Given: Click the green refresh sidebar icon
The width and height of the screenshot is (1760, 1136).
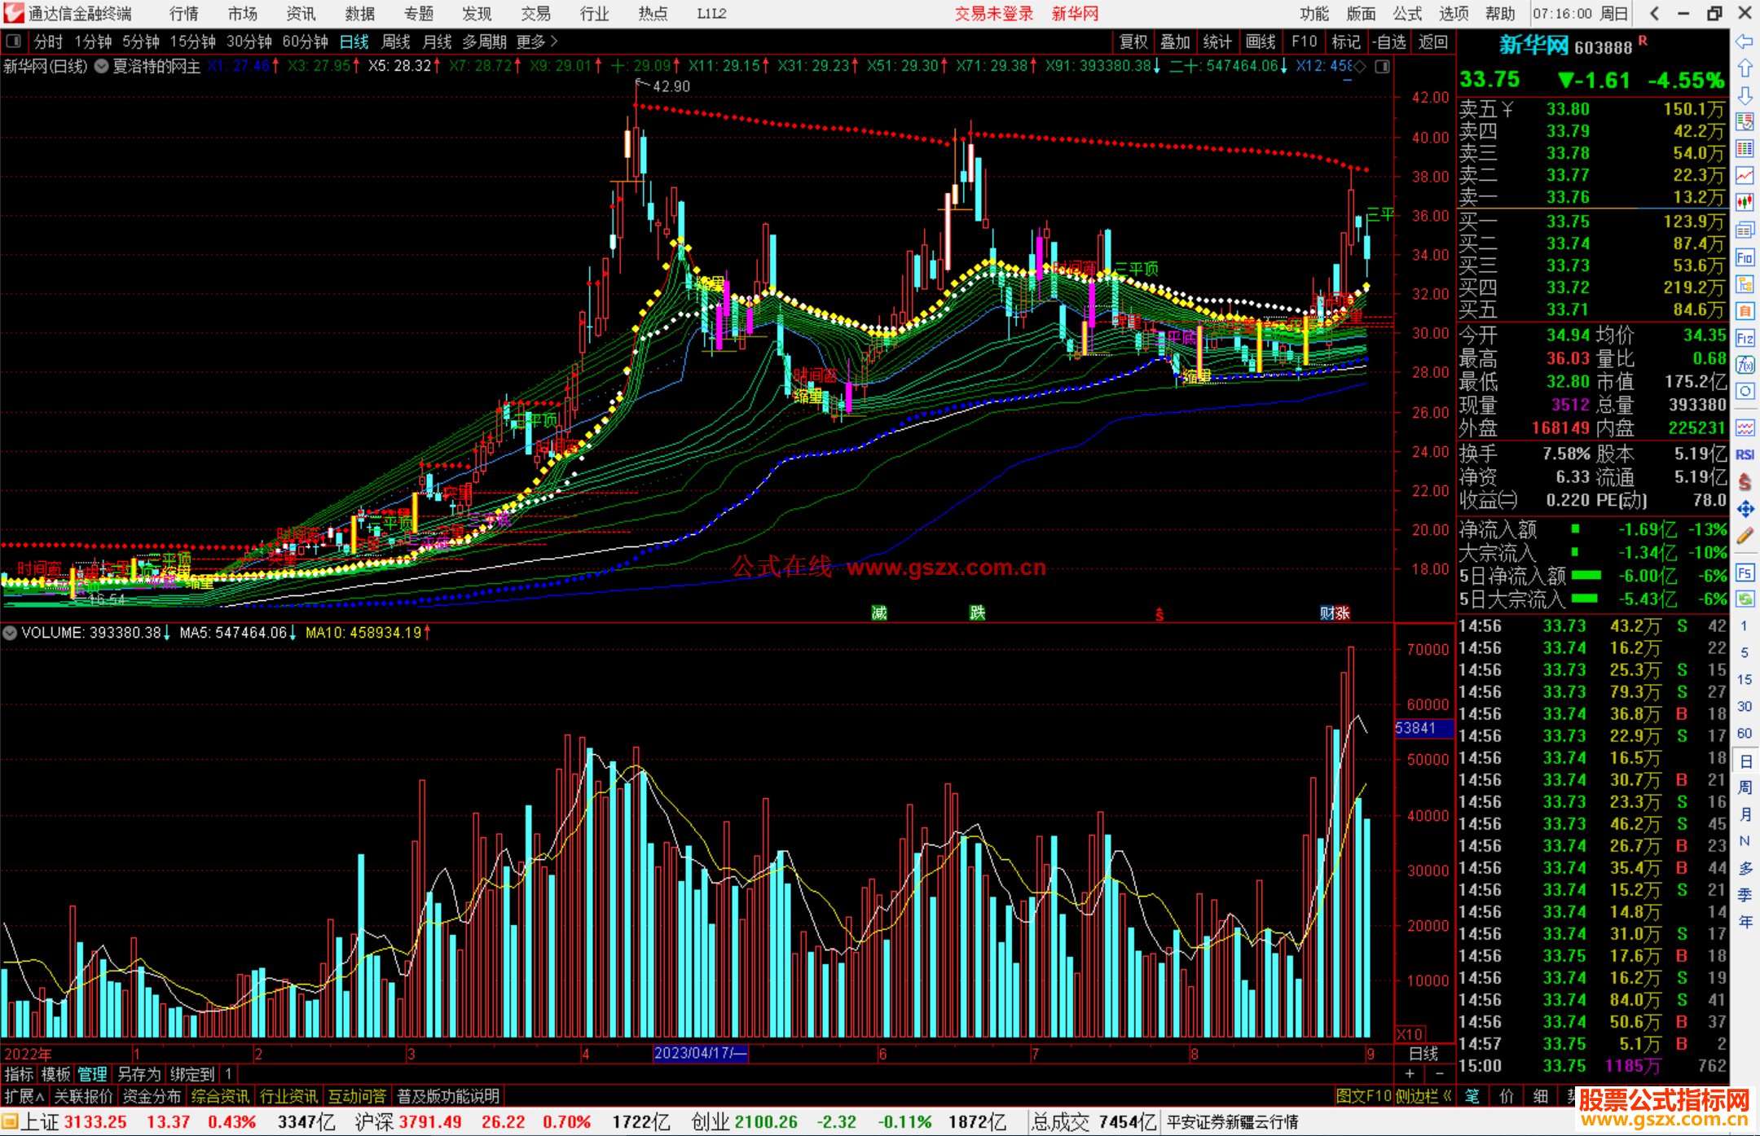Looking at the screenshot, I should pos(1745,599).
